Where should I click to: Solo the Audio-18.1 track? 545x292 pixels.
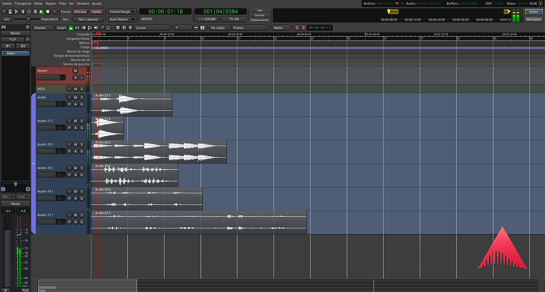(82, 168)
